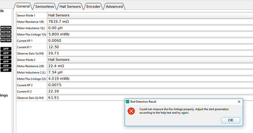Image resolution: width=253 pixels, height=133 pixels.
Task: Open the Sensor Mode 1 dropdown
Action: [150, 15]
